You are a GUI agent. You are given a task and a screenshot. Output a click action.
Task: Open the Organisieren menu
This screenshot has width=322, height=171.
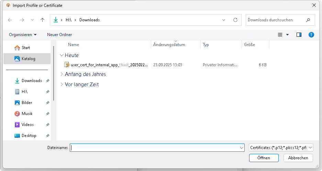tap(23, 35)
